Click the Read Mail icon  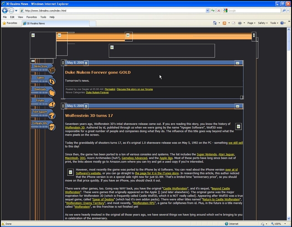234,23
